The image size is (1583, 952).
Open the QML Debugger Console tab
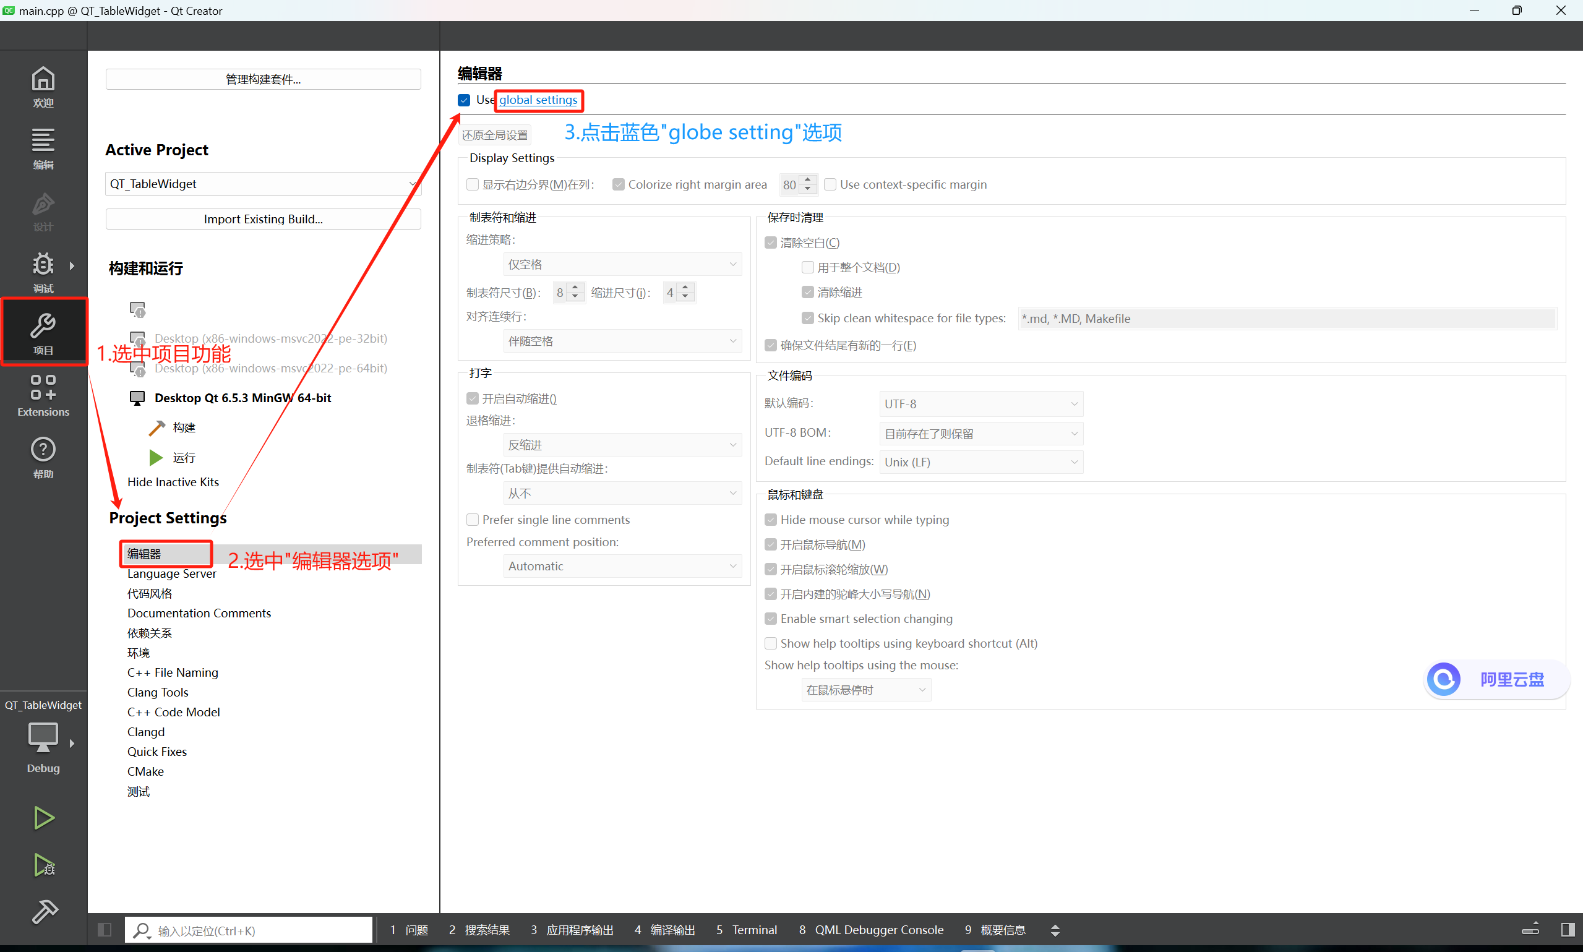click(871, 930)
